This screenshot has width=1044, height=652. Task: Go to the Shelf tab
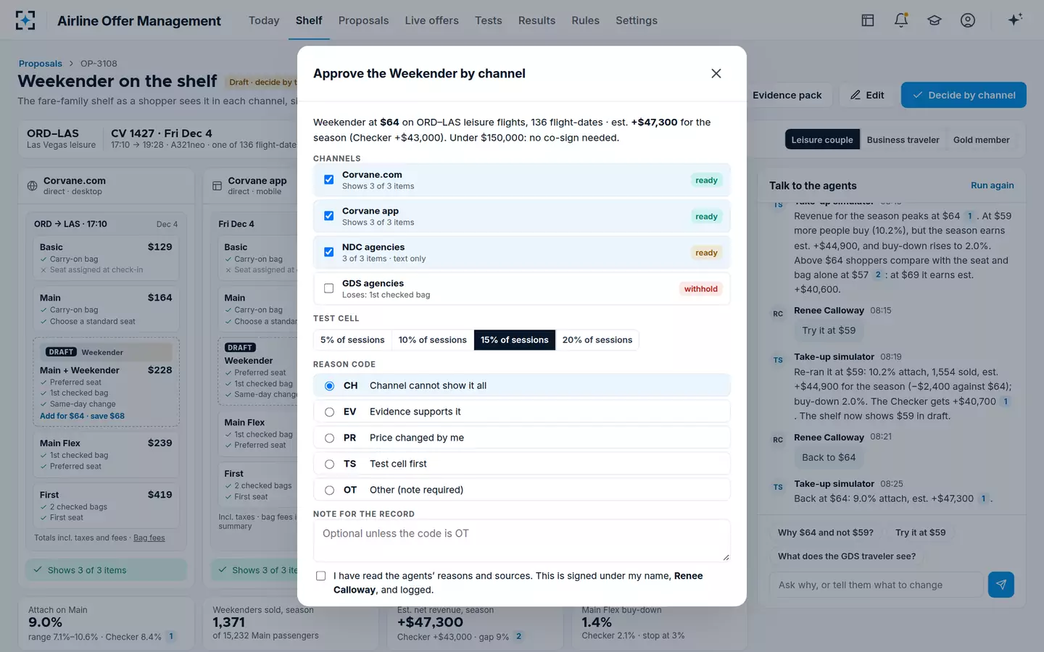point(309,20)
